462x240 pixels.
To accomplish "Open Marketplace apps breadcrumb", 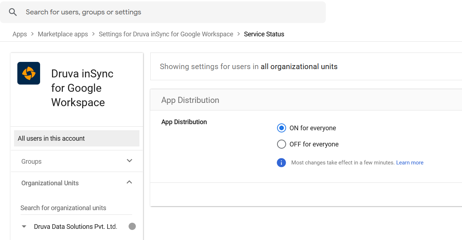I will coord(63,34).
